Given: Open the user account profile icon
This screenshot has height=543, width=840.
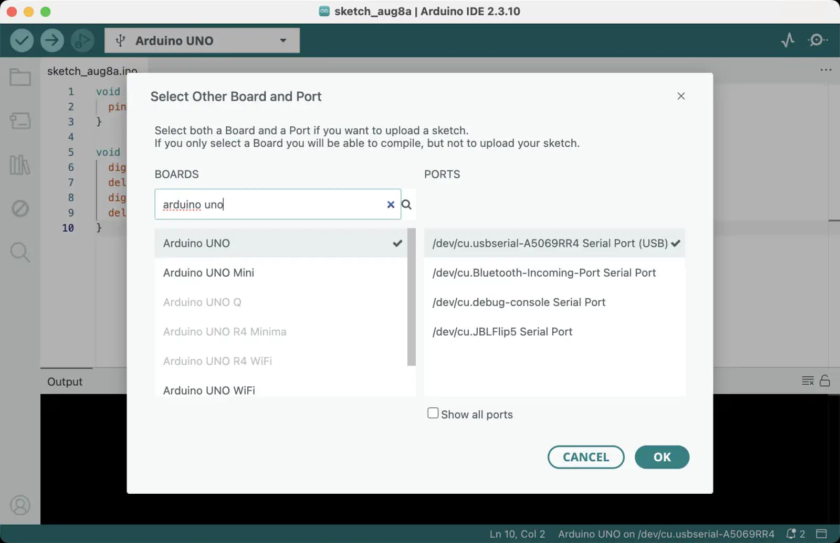Looking at the screenshot, I should point(20,505).
